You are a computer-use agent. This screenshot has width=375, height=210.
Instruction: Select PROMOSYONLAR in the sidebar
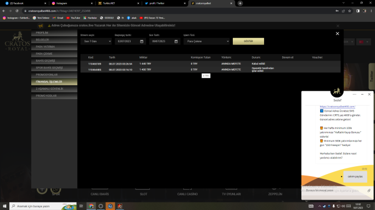(x=54, y=75)
